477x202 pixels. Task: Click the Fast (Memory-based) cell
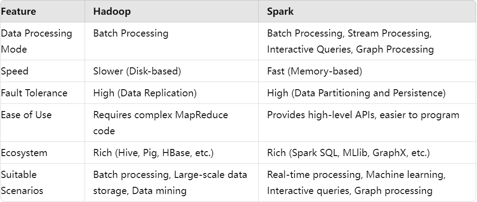(314, 71)
